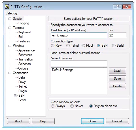
Task: Save the current session
Action: [117, 79]
